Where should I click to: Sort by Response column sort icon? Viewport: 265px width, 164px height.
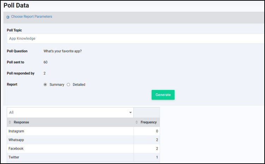pos(10,122)
